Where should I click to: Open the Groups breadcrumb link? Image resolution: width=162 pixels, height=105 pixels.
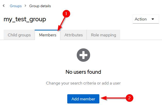point(16,6)
